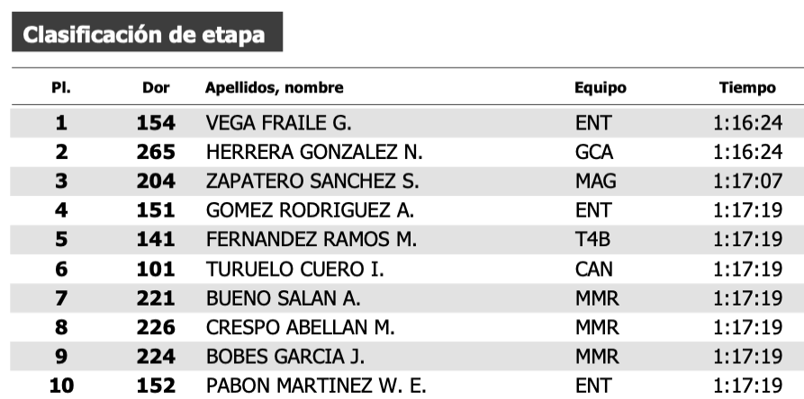Select rider VEGA FRAILE G.

279,122
